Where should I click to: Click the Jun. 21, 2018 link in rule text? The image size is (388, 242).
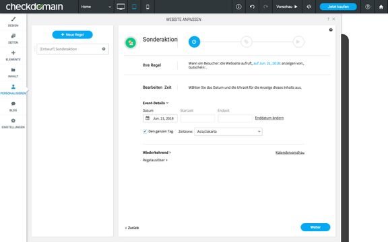pos(267,63)
